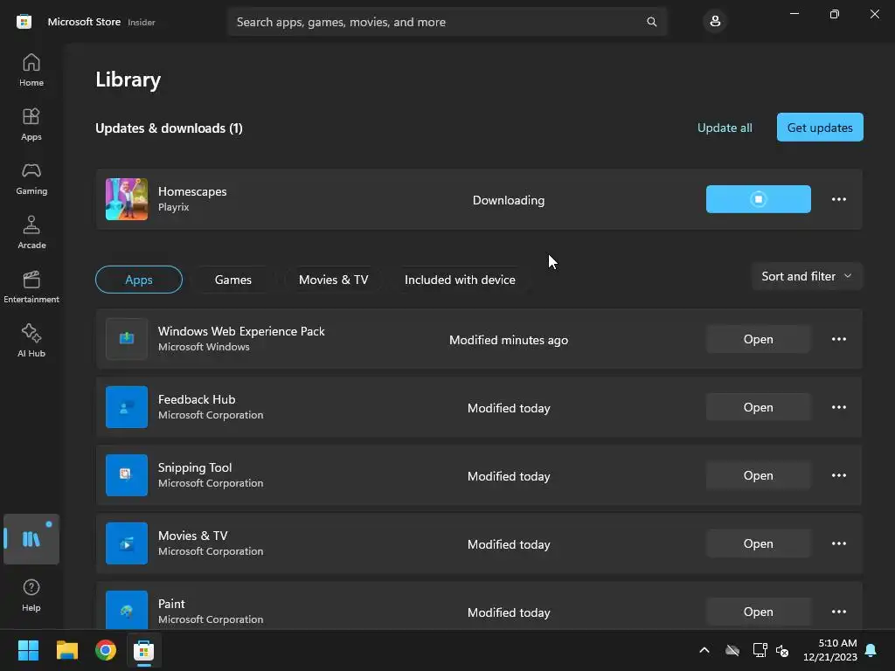Open more options for Windows Web Experience Pack
The image size is (895, 671).
click(x=838, y=339)
